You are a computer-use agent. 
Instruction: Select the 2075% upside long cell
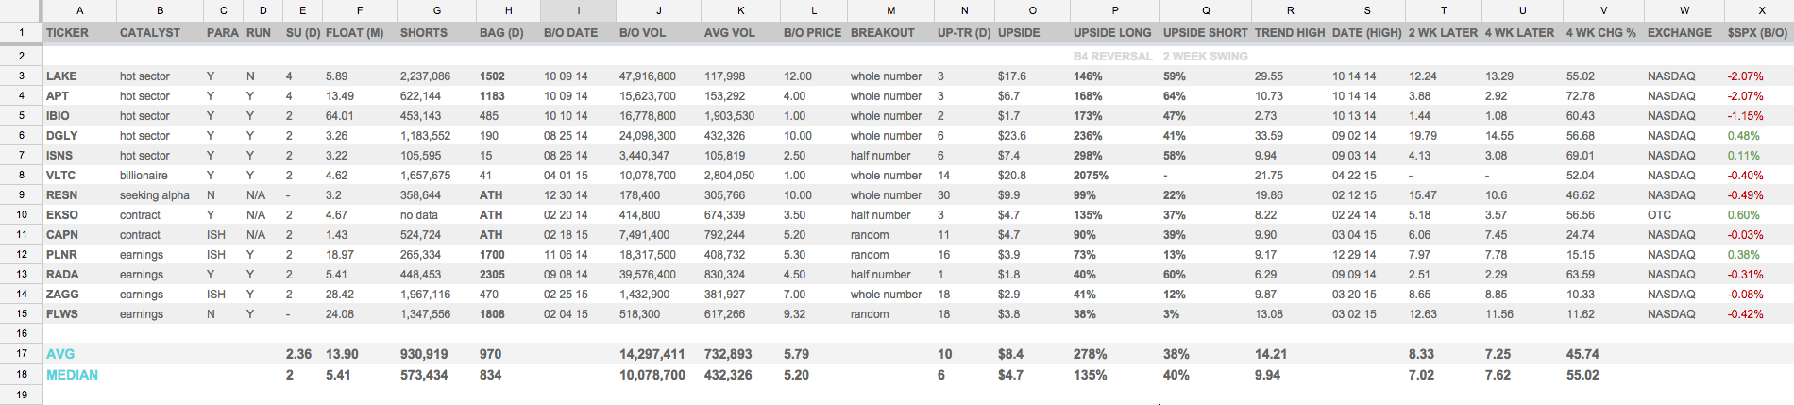coord(1092,176)
